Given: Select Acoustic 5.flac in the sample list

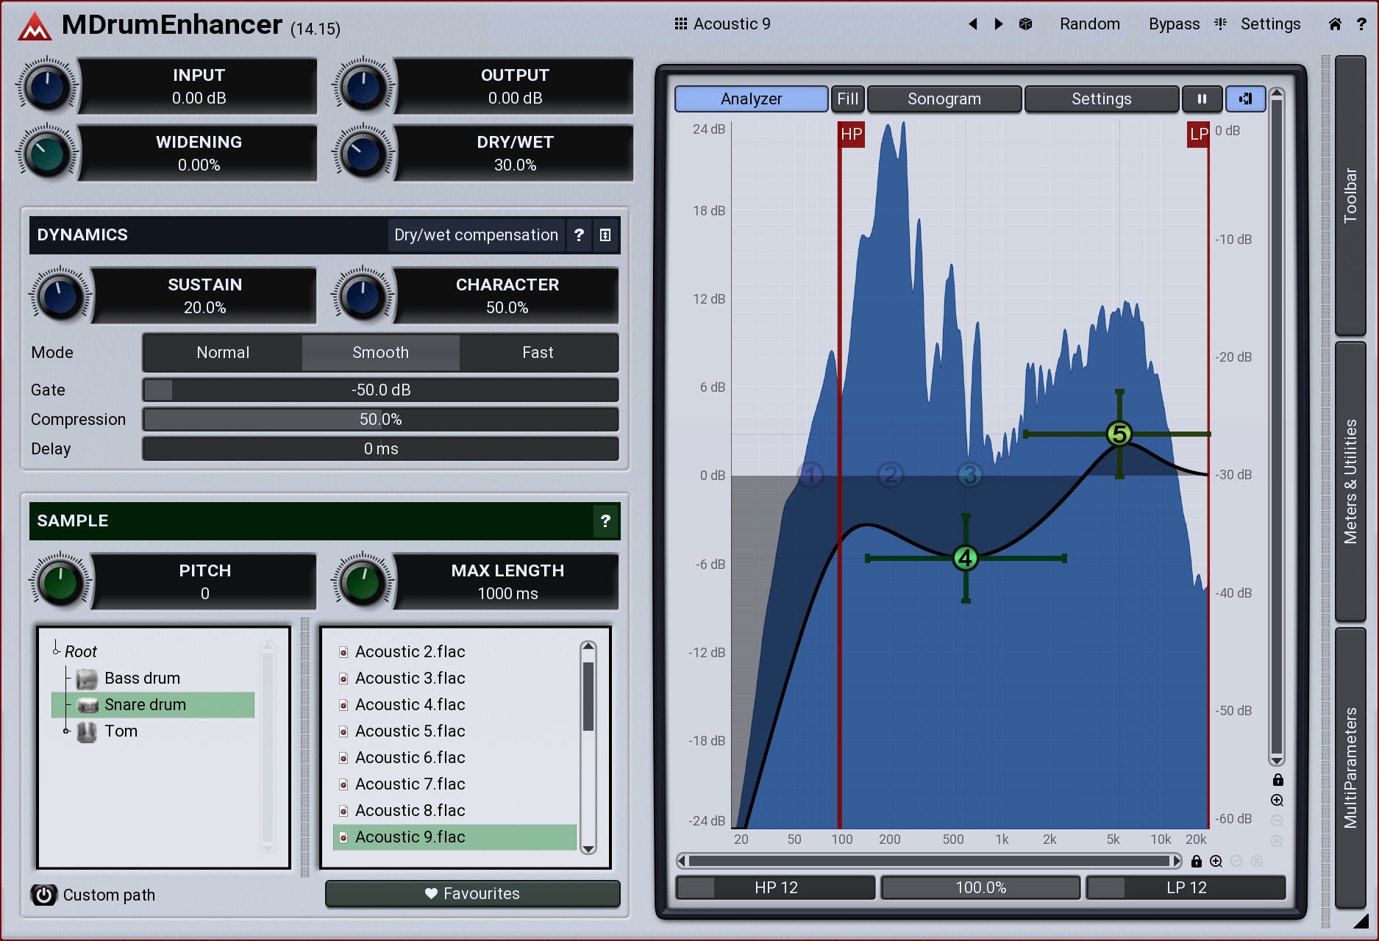Looking at the screenshot, I should pos(410,731).
